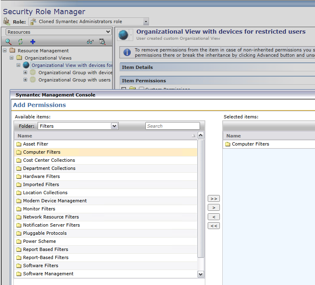Click Name column header in Selected items
315x285 pixels.
(269, 136)
